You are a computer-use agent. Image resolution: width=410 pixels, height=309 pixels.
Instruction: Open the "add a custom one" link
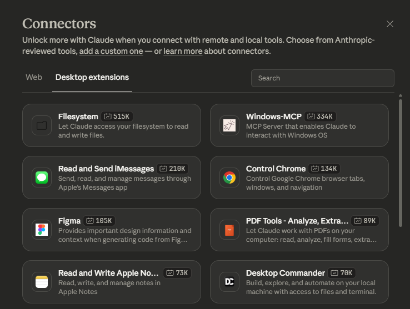(111, 51)
